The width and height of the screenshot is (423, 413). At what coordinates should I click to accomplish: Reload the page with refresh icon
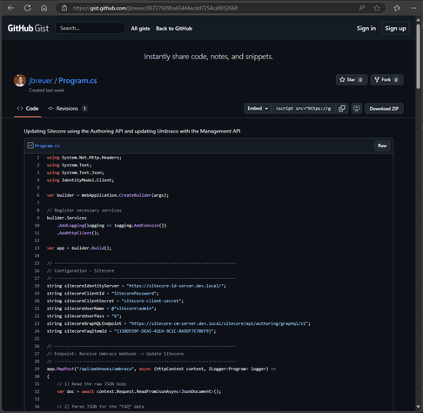(x=28, y=8)
